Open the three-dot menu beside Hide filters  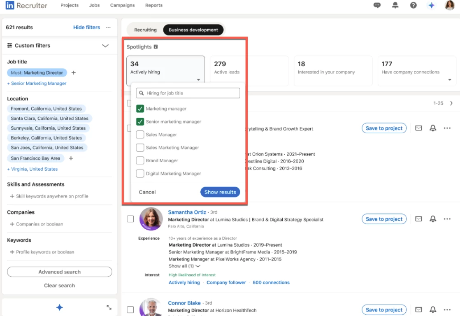(x=108, y=27)
